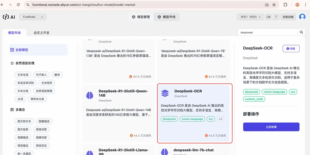Image resolution: width=310 pixels, height=155 pixels.
Task: Open the user account avatar
Action: (302, 17)
